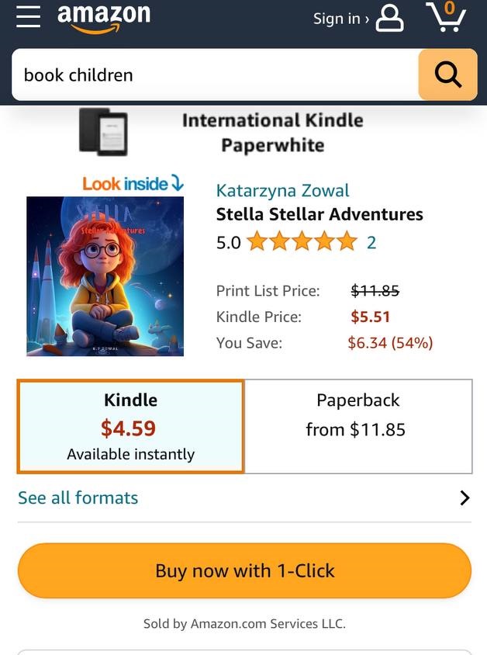Click the Look inside arrow label
Viewport: 487px width, 655px height.
pyautogui.click(x=133, y=184)
